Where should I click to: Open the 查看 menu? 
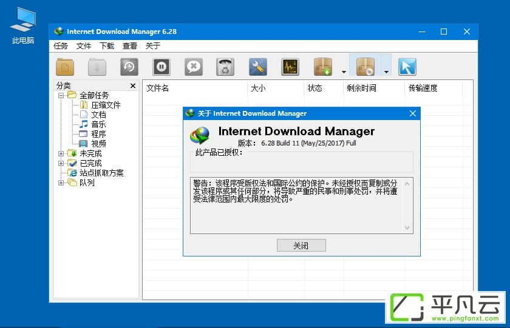click(x=130, y=46)
